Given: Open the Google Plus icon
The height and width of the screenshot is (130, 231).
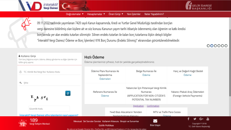Looking at the screenshot, I should point(201,119).
